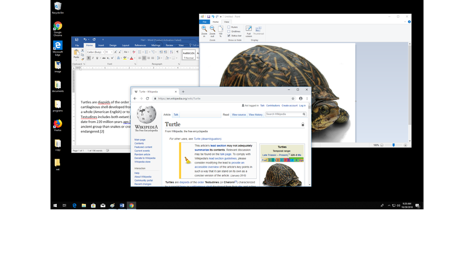Open the Wikipedia "View history" link

tap(255, 115)
